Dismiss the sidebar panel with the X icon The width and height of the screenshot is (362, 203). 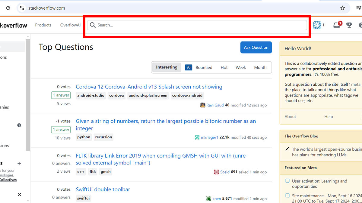point(19,195)
